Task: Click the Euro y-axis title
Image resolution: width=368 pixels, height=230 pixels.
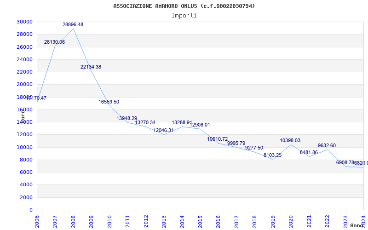Action: 23,116
